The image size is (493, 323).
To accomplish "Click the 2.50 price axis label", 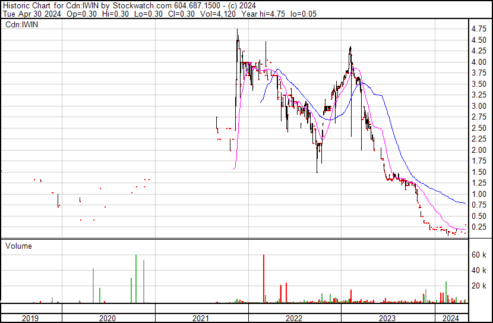I will pos(479,128).
